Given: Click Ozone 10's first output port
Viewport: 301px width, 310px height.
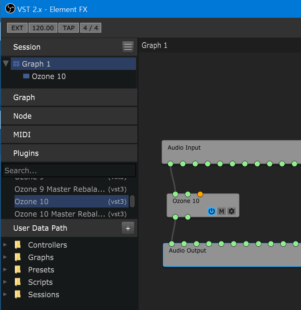Looking at the screenshot, I should (175, 217).
